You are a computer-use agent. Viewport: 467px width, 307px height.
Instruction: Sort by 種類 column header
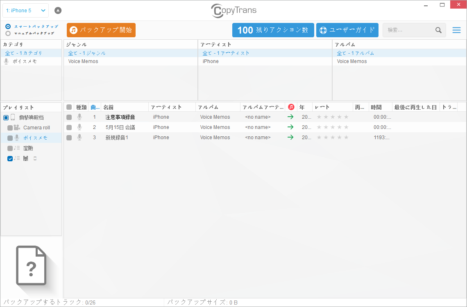(x=81, y=107)
